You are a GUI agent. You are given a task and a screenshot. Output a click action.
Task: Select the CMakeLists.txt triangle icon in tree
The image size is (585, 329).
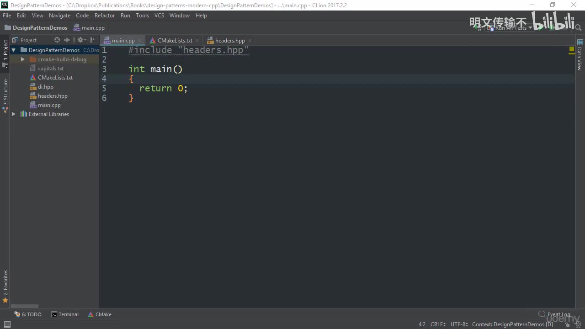(x=33, y=78)
